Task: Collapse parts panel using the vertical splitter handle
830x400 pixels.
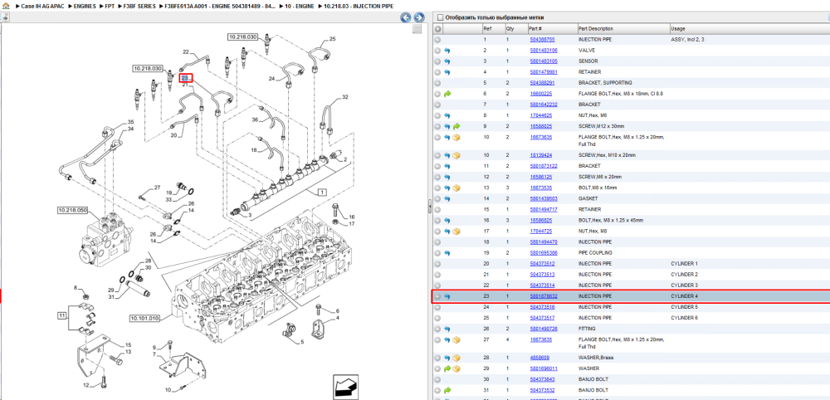Action: [x=430, y=207]
